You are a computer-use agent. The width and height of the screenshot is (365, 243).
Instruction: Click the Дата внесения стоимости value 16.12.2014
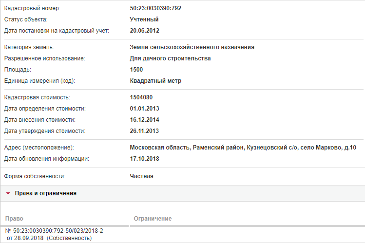coord(145,119)
